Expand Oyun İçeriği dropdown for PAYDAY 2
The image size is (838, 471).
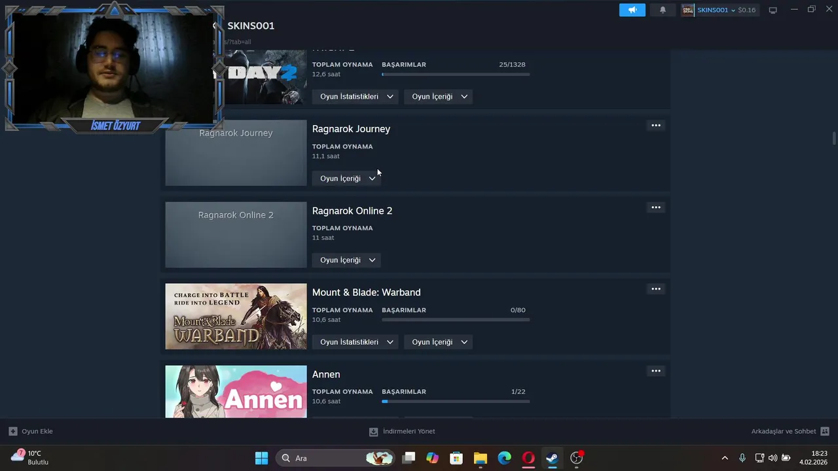(438, 96)
